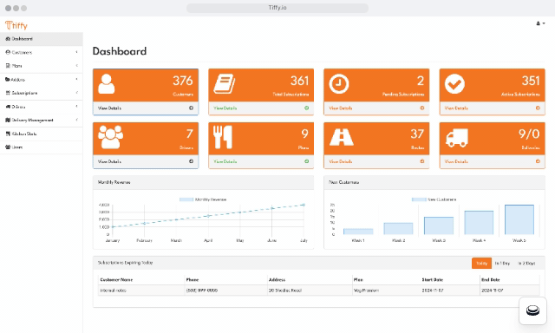555x333 pixels.
Task: Click the Subscriptions sidebar icon
Action: point(8,93)
